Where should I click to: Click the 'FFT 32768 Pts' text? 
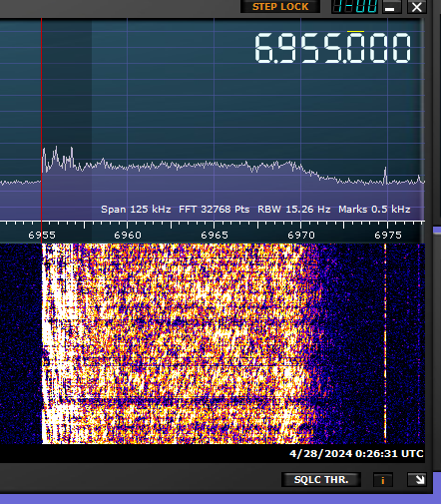click(x=214, y=210)
